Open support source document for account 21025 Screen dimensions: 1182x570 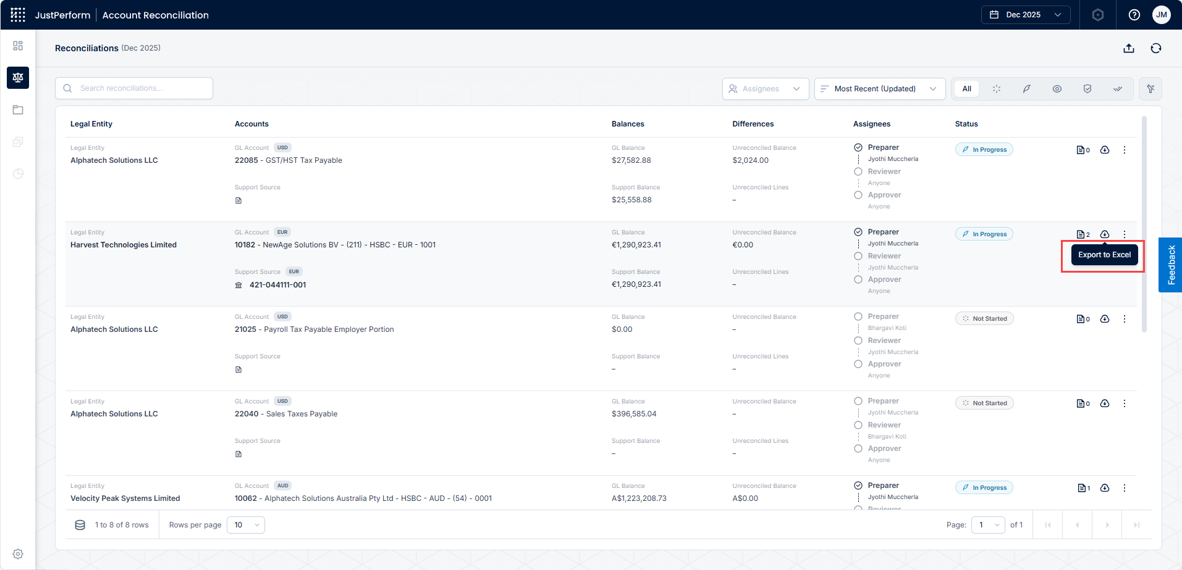(x=239, y=370)
